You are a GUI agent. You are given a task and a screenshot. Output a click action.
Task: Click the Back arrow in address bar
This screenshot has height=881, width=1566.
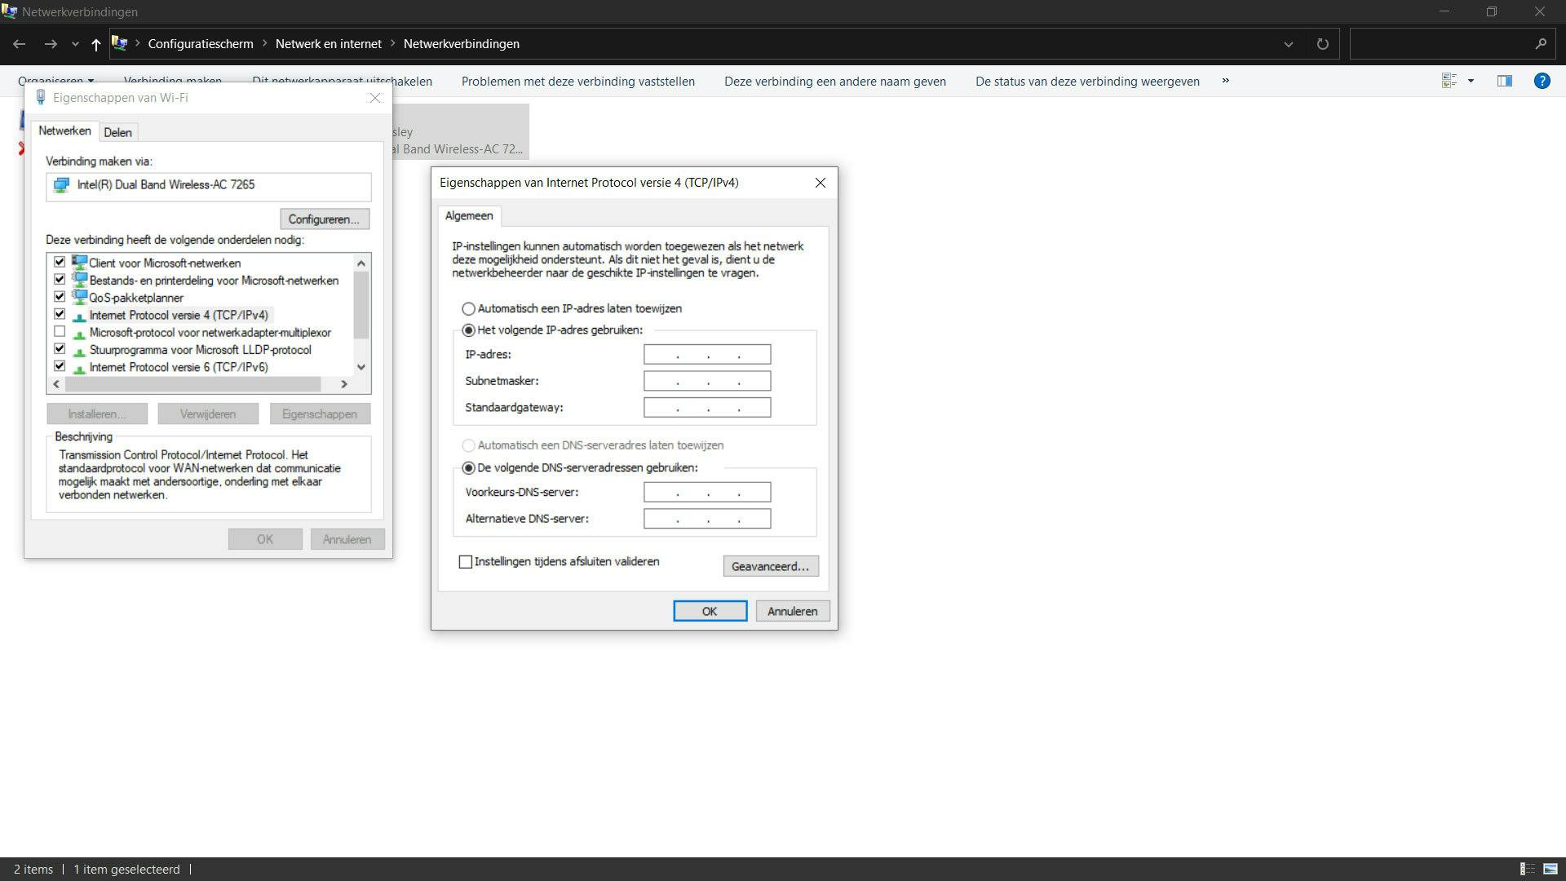[x=20, y=44]
